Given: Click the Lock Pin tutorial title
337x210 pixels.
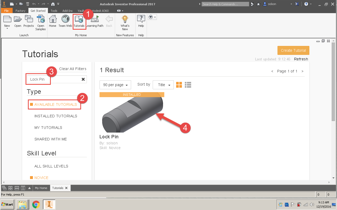Looking at the screenshot, I should pyautogui.click(x=109, y=137).
